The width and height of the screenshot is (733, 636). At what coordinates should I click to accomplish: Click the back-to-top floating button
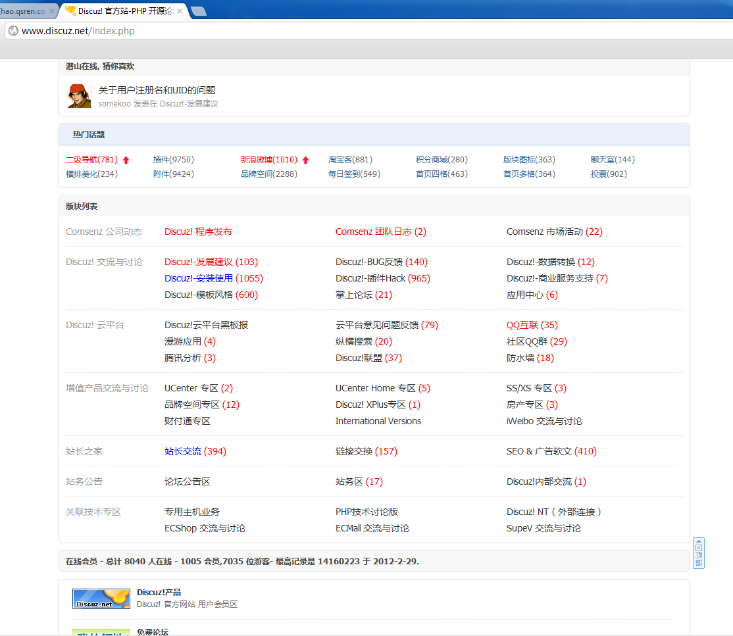point(698,553)
